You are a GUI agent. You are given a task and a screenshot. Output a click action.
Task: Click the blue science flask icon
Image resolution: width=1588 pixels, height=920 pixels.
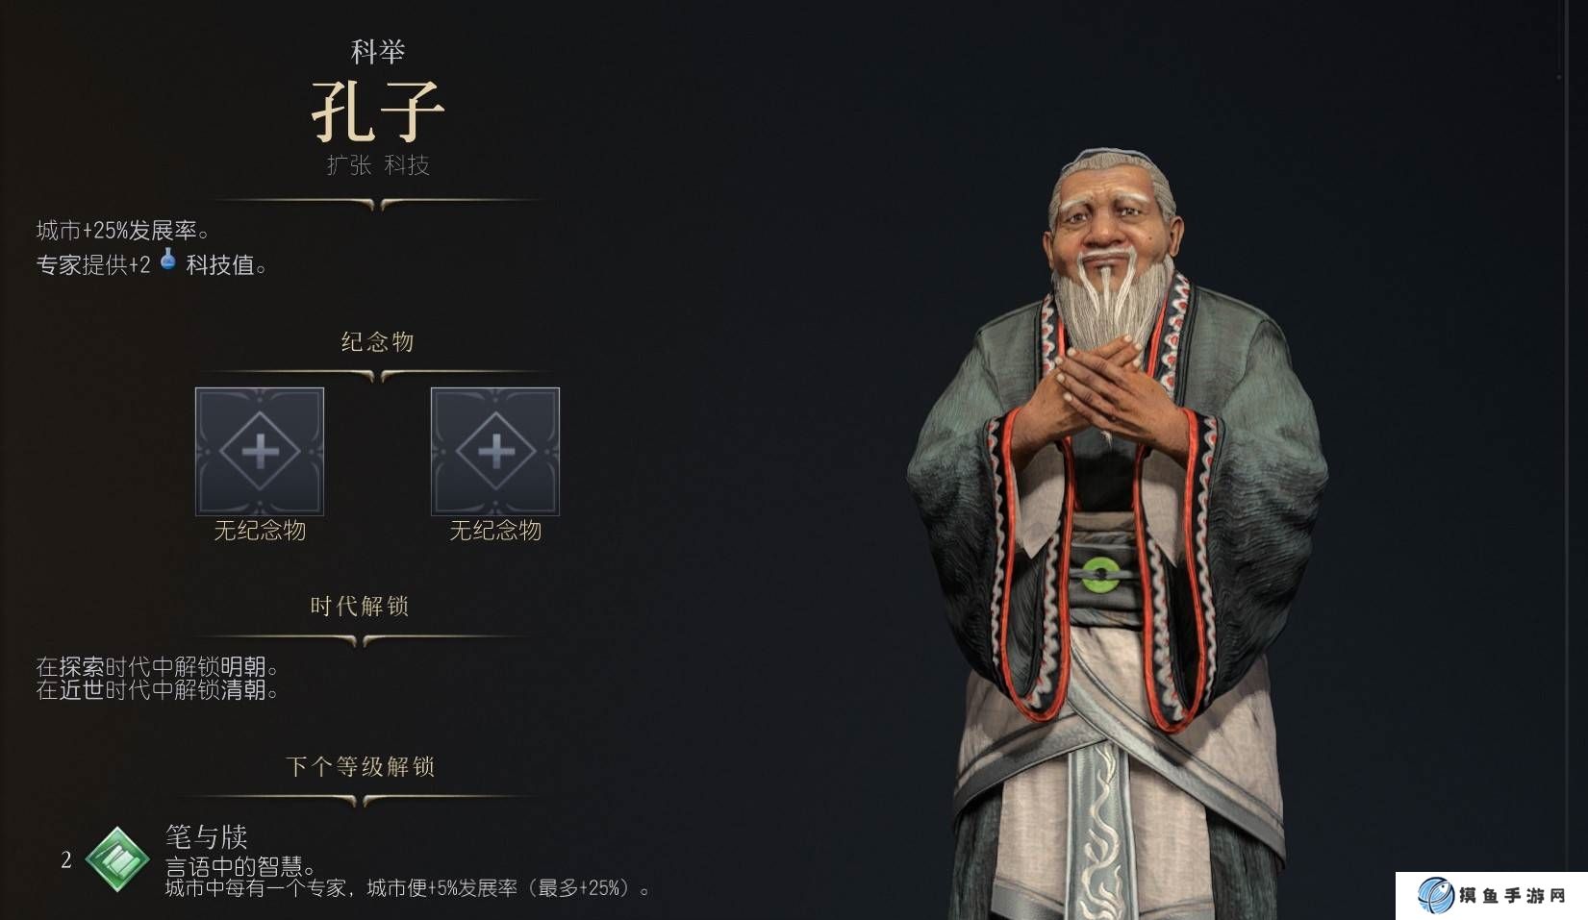[168, 260]
